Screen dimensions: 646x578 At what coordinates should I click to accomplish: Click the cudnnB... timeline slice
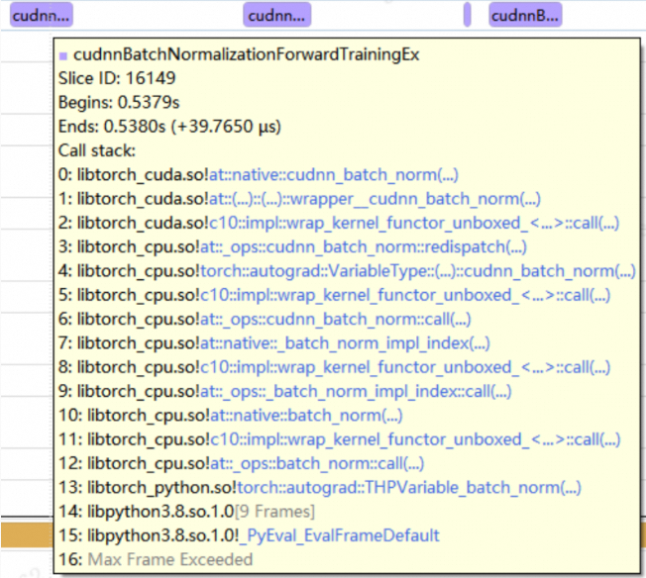pyautogui.click(x=525, y=15)
